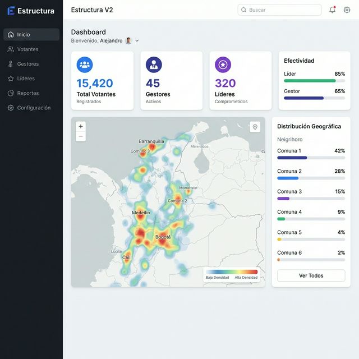This screenshot has height=359, width=359.
Task: Click the Distribución Geográfica heading
Action: click(x=309, y=126)
